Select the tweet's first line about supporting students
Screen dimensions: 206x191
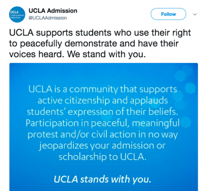tap(100, 33)
